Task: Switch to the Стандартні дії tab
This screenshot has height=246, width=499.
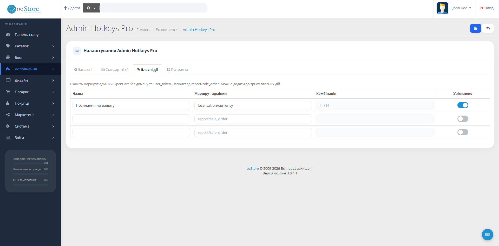Action: [x=115, y=70]
